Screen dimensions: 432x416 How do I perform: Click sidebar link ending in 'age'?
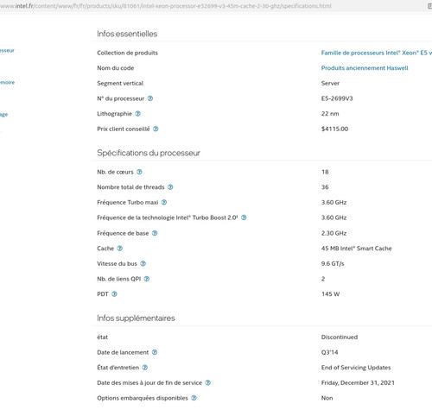click(3, 115)
